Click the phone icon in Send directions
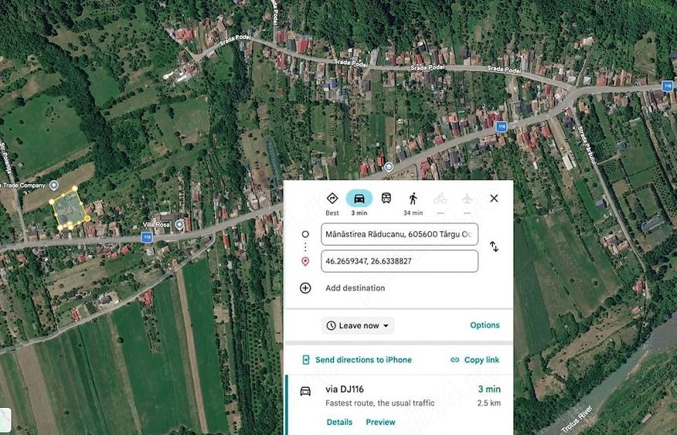The height and width of the screenshot is (435, 677). [x=306, y=360]
